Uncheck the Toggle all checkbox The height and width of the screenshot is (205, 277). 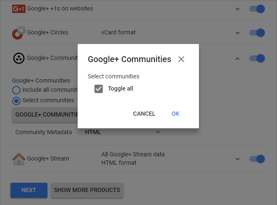tap(99, 89)
